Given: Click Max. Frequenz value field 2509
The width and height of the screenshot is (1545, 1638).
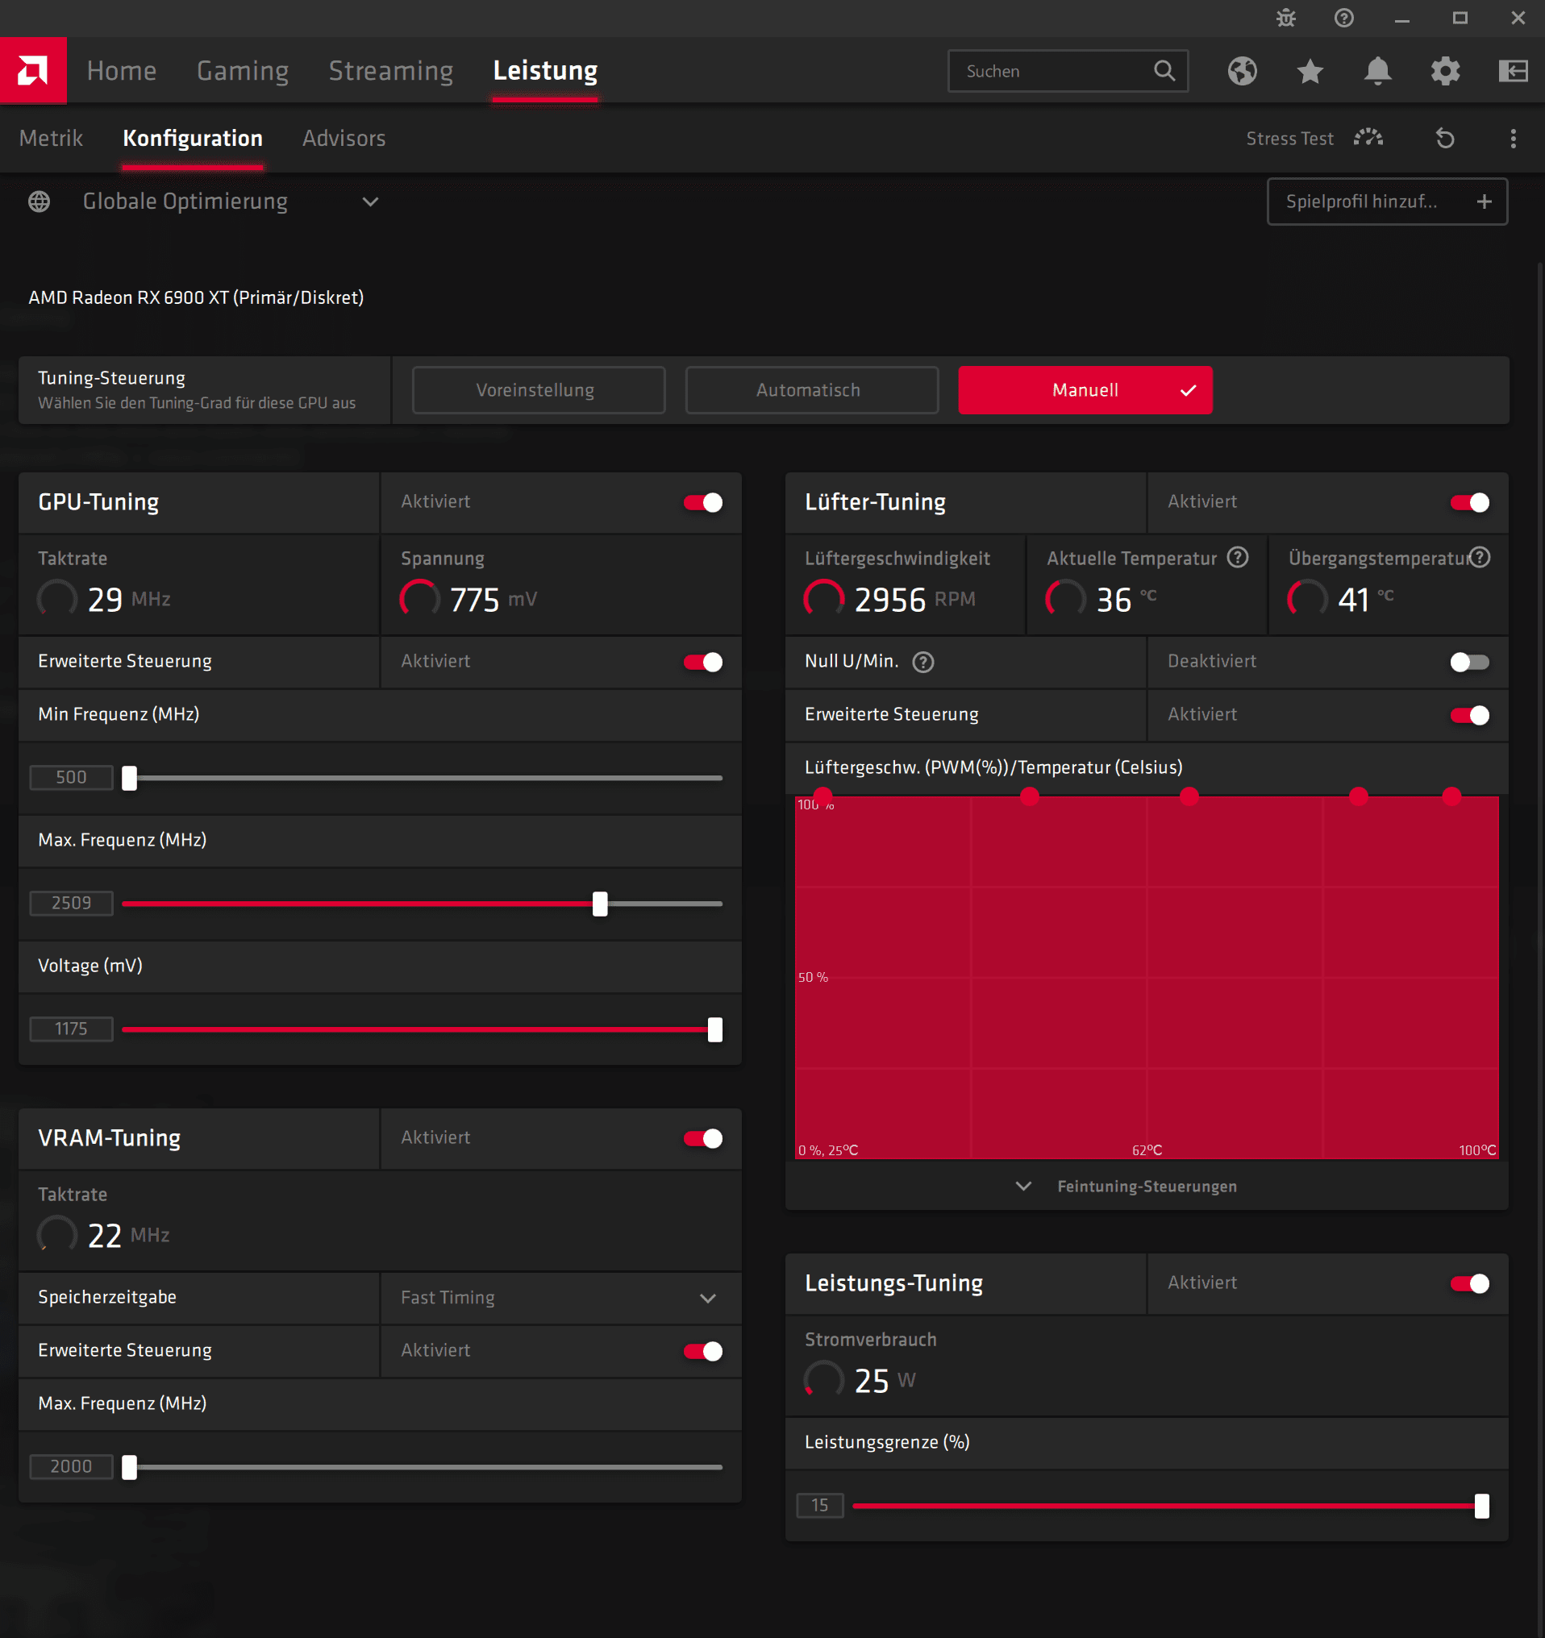Looking at the screenshot, I should tap(71, 904).
